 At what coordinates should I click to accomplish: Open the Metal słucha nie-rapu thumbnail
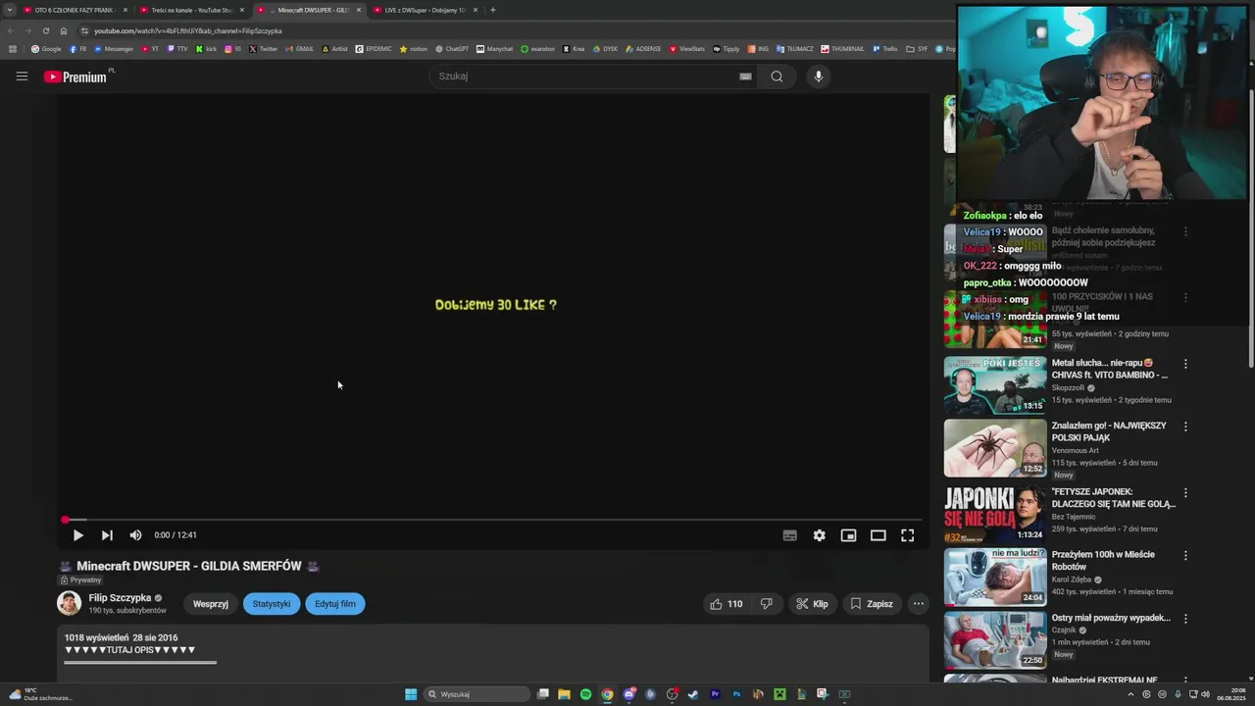[995, 384]
